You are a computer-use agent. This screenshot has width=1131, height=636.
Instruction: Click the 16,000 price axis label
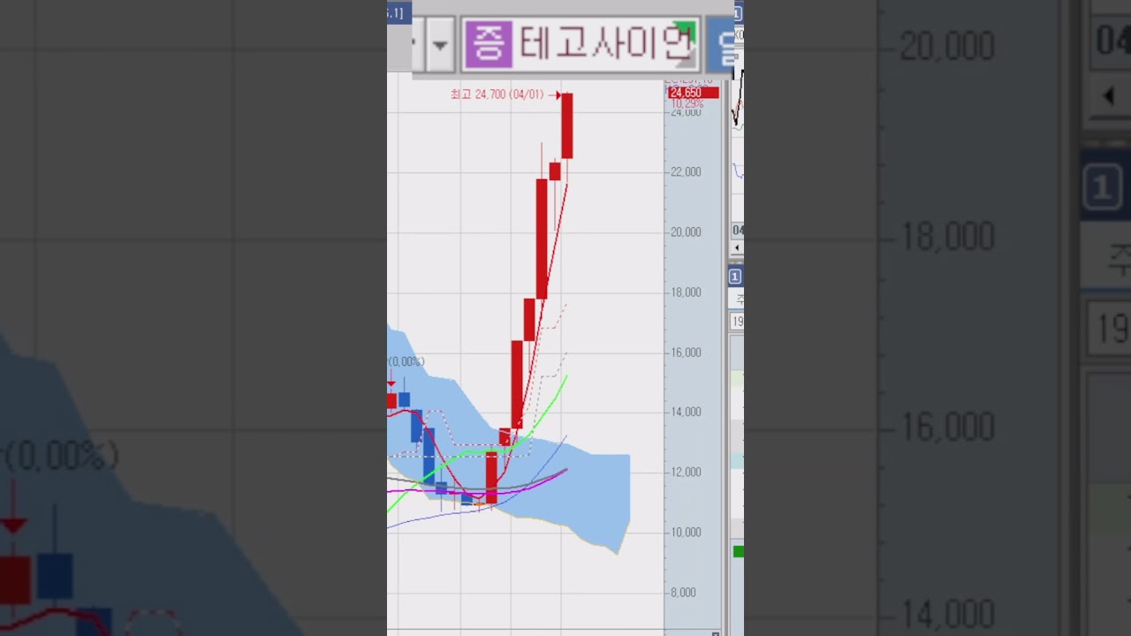[686, 352]
